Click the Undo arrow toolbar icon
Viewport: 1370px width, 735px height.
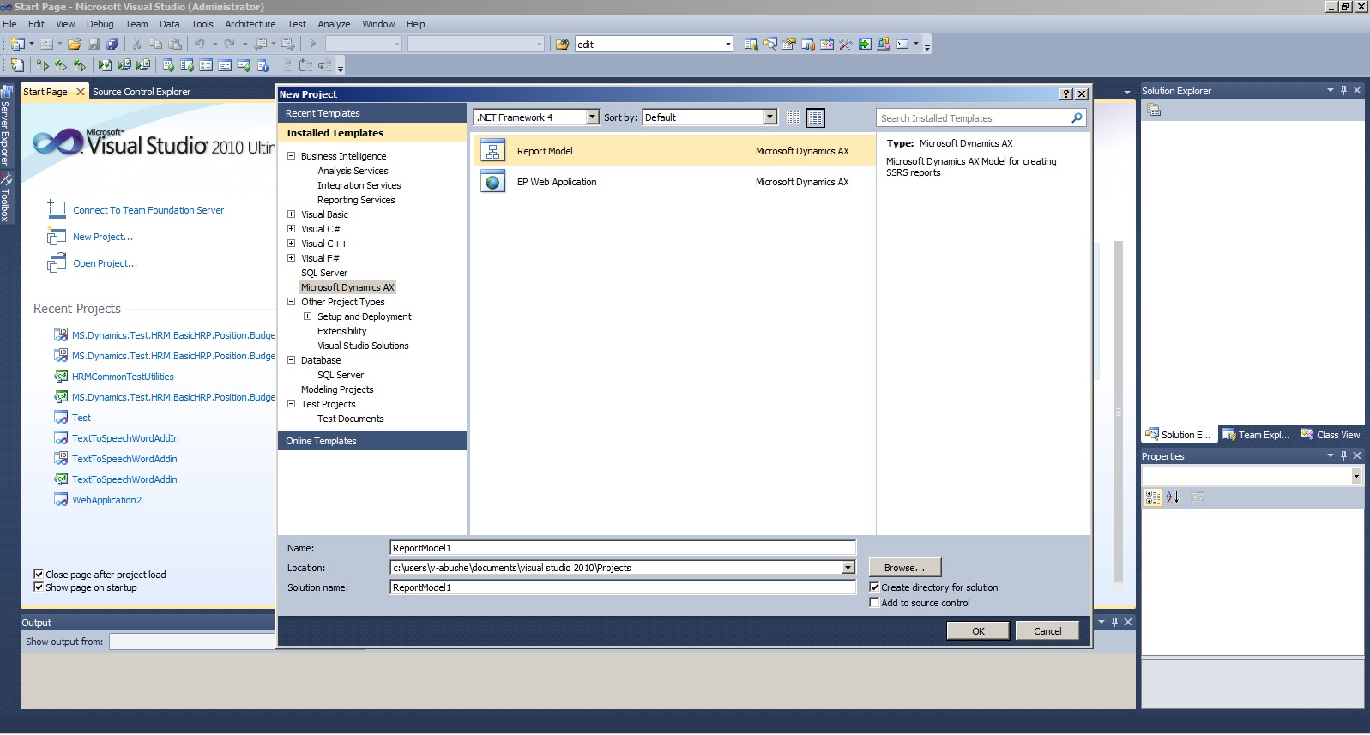[x=199, y=44]
